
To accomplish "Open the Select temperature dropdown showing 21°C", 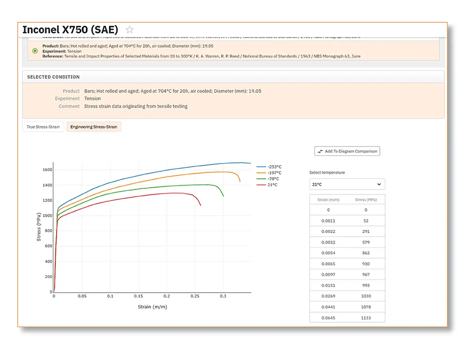I will click(346, 184).
